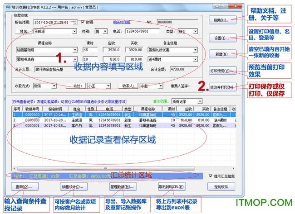Click the 帮助(H) button
Screen dimensions: 295x214
[222, 20]
